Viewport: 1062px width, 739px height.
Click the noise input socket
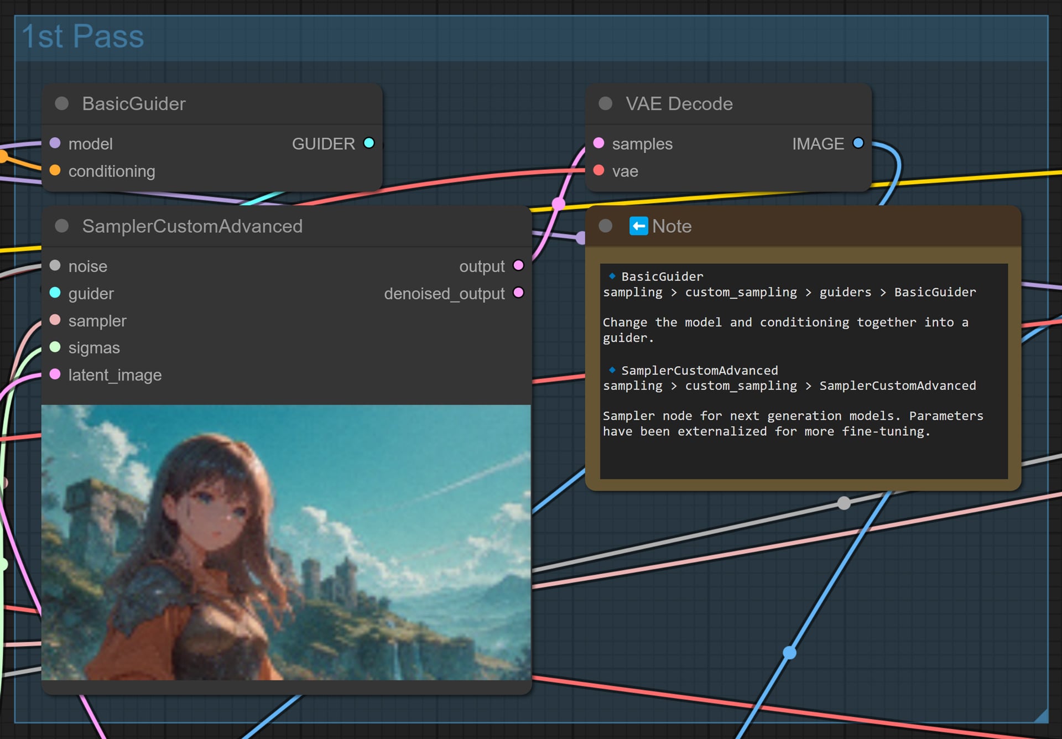pyautogui.click(x=55, y=266)
